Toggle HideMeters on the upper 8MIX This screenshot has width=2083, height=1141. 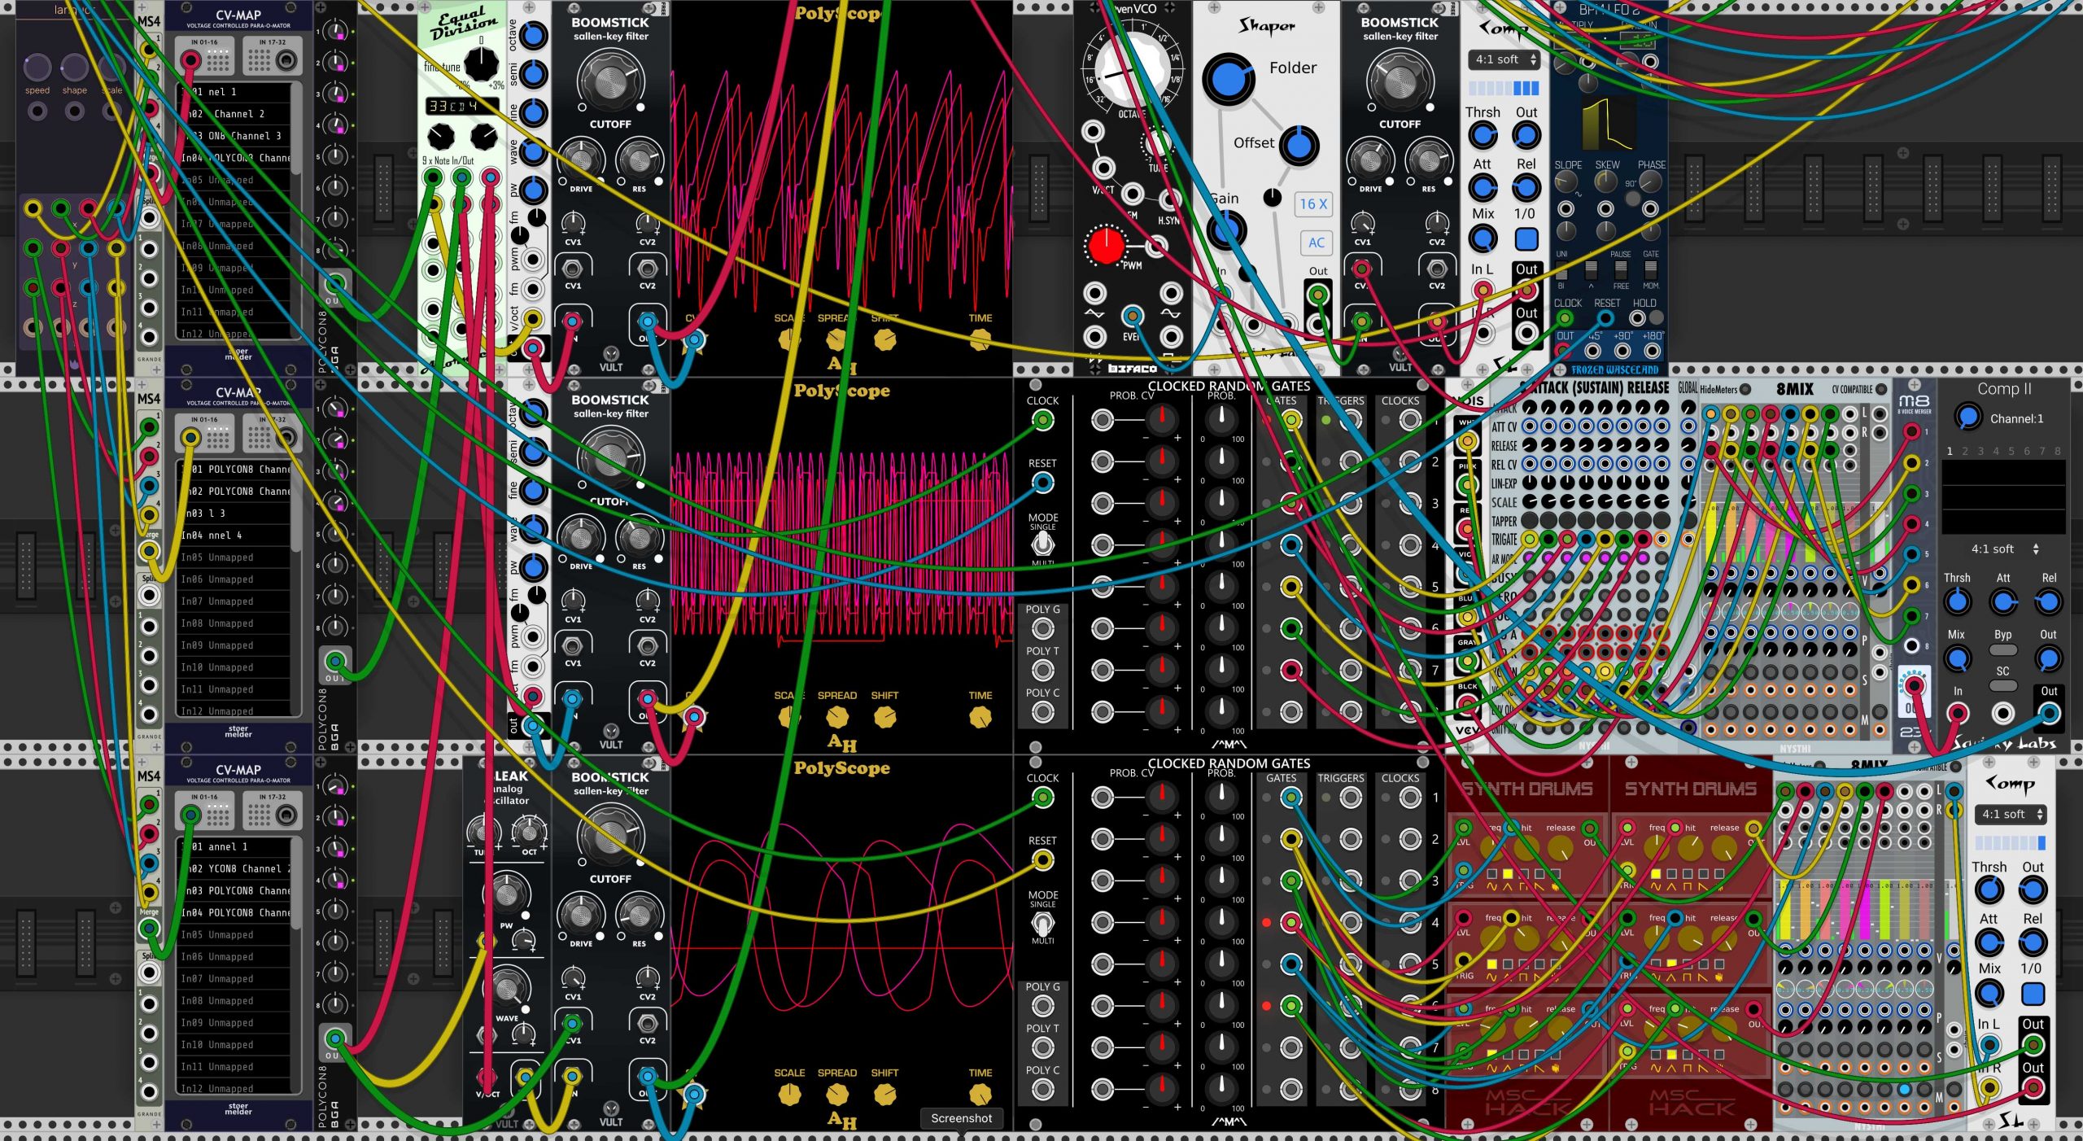tap(1744, 390)
